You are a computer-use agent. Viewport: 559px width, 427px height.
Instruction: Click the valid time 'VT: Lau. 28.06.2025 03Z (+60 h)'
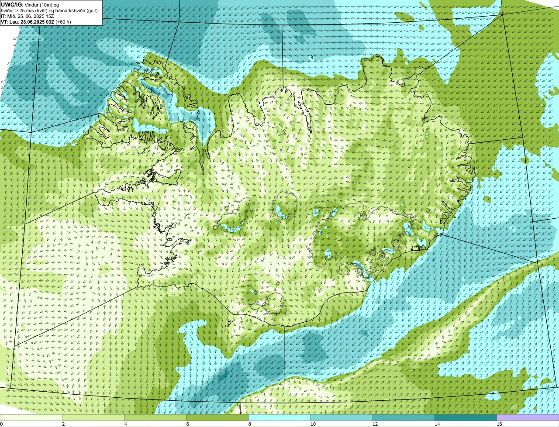coord(36,21)
